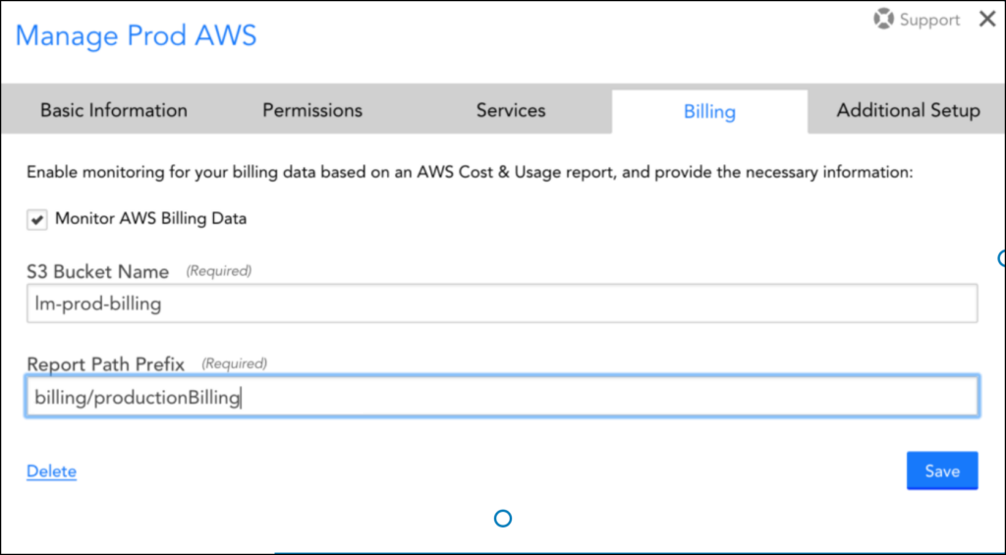The height and width of the screenshot is (555, 1006).
Task: Click the Delete link
Action: tap(51, 471)
